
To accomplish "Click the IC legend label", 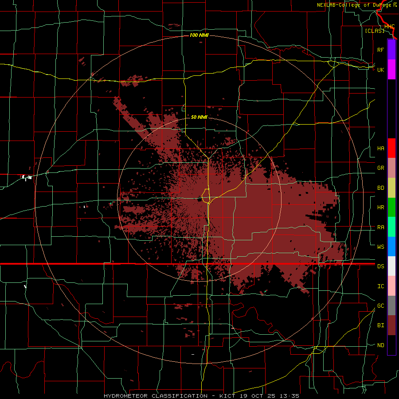I will [x=380, y=286].
